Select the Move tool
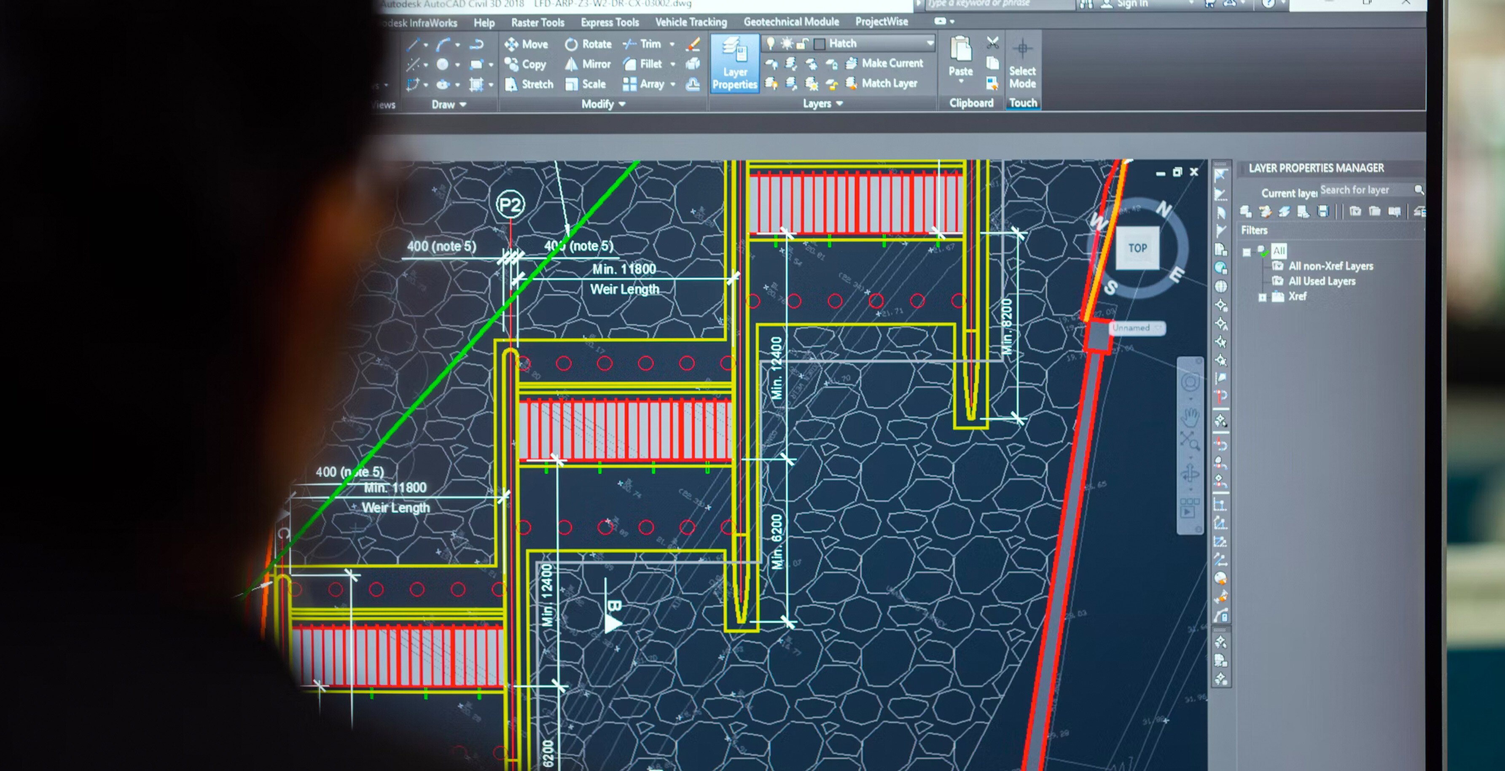 (x=527, y=44)
